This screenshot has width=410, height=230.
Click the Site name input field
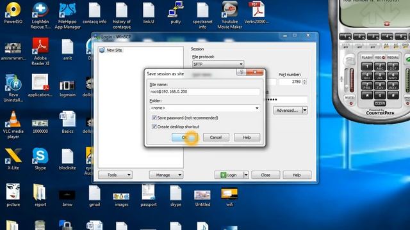[205, 92]
